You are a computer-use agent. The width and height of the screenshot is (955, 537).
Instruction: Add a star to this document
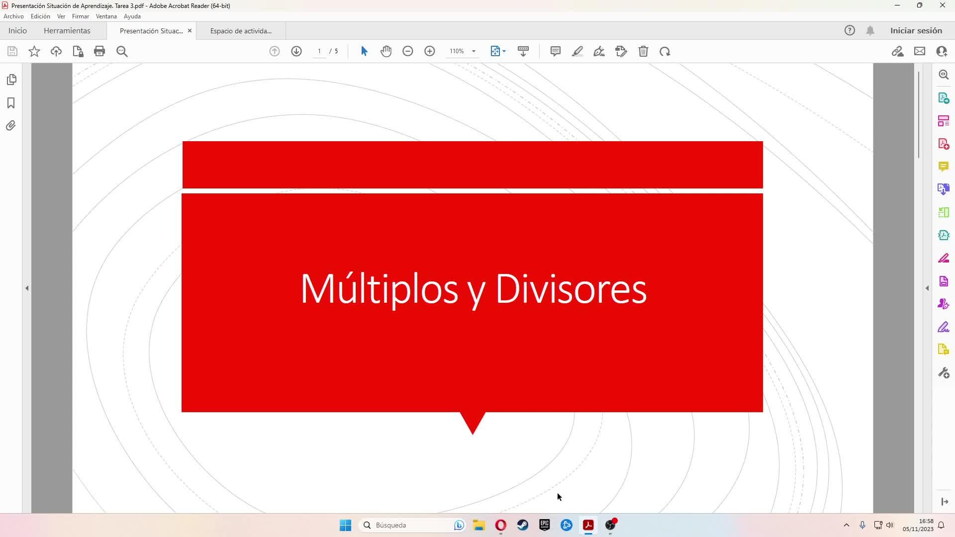tap(34, 51)
